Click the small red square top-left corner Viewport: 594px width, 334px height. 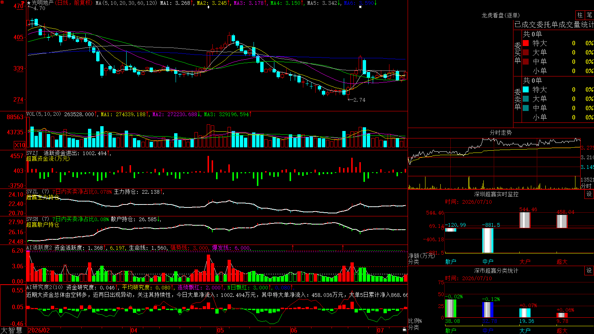2,2
